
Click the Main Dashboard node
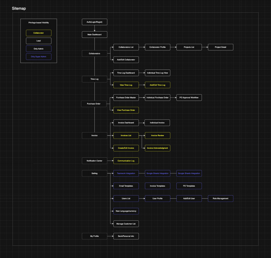tap(94, 34)
